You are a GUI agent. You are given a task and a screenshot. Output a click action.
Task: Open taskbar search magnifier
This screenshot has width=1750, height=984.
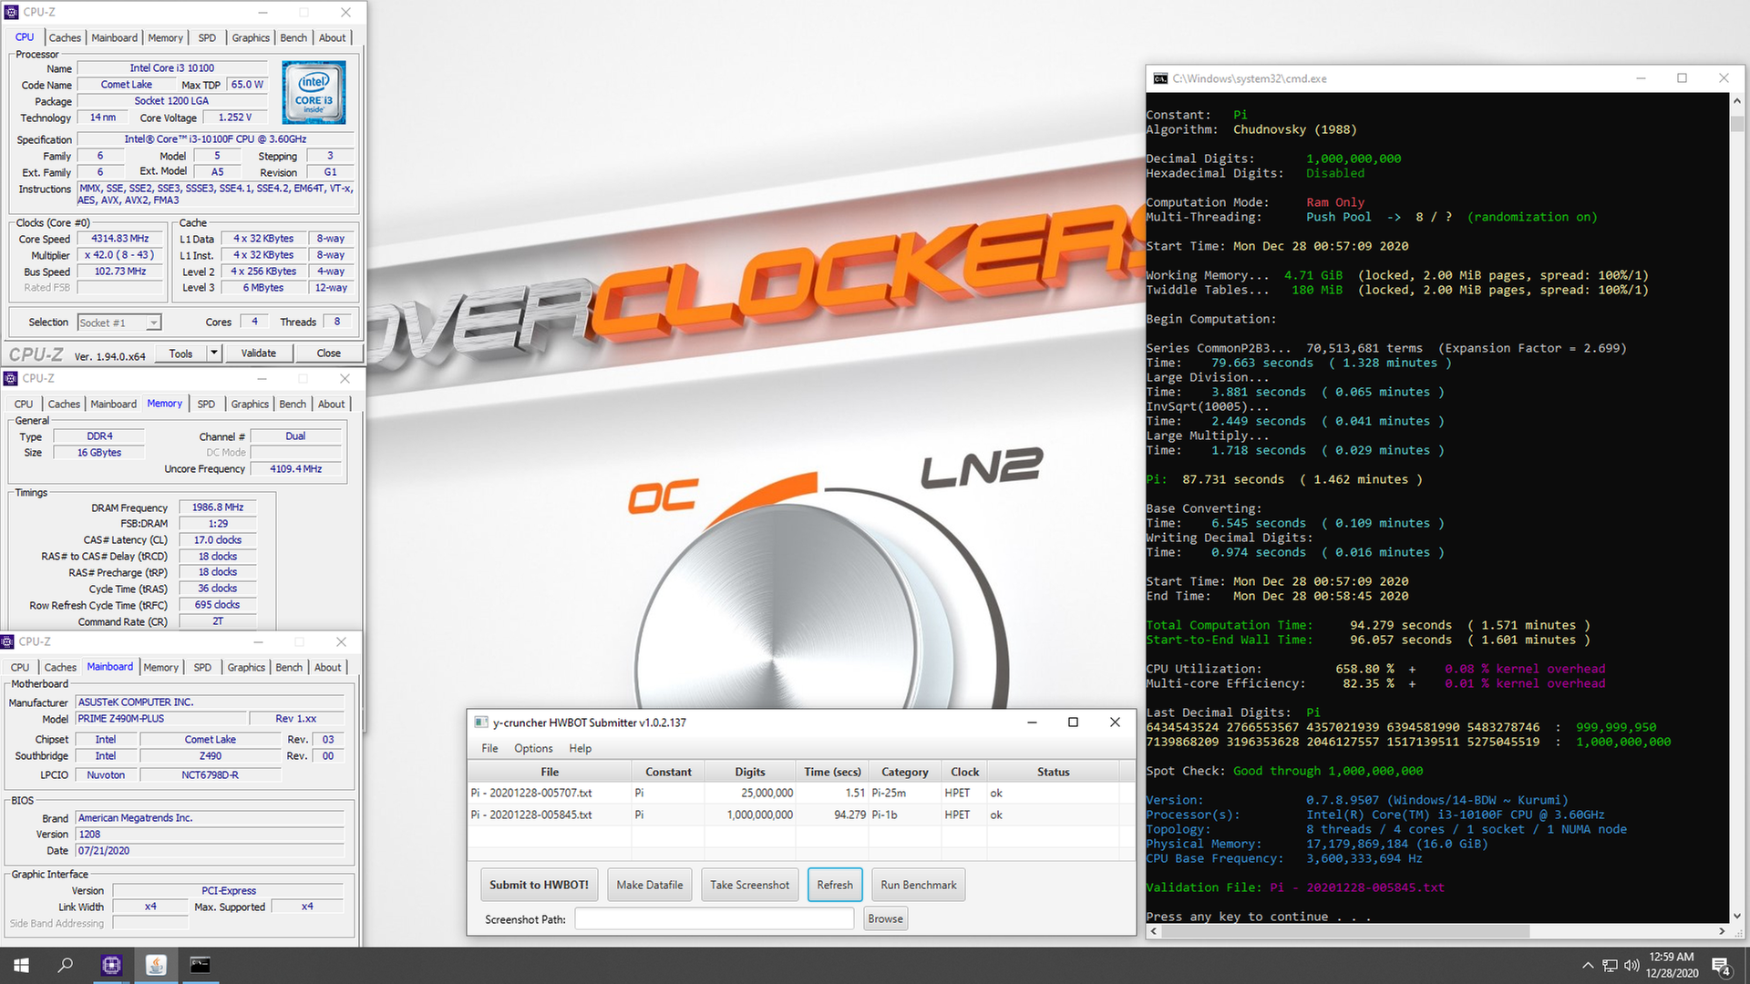click(x=66, y=965)
